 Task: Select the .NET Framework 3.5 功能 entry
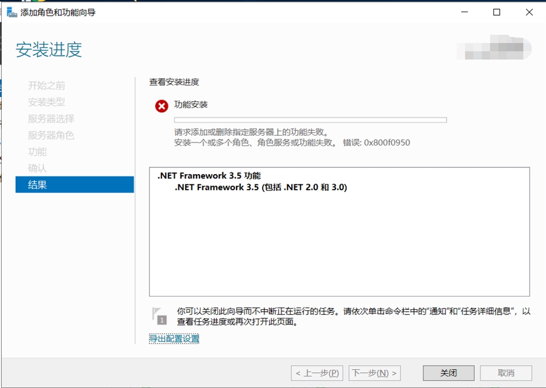click(x=209, y=176)
